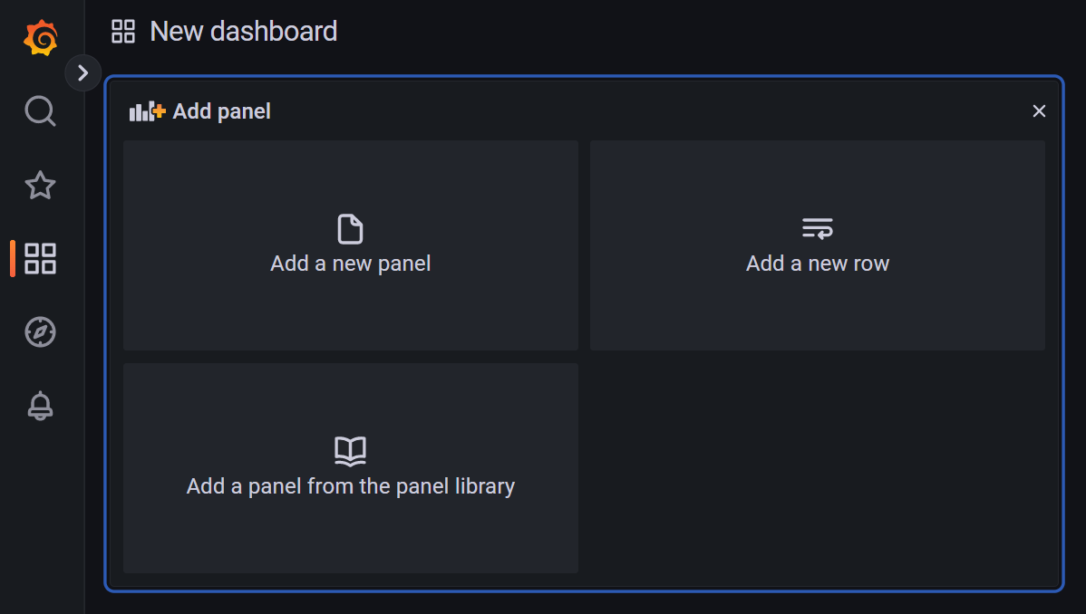Open the Search sidebar icon

(x=40, y=110)
